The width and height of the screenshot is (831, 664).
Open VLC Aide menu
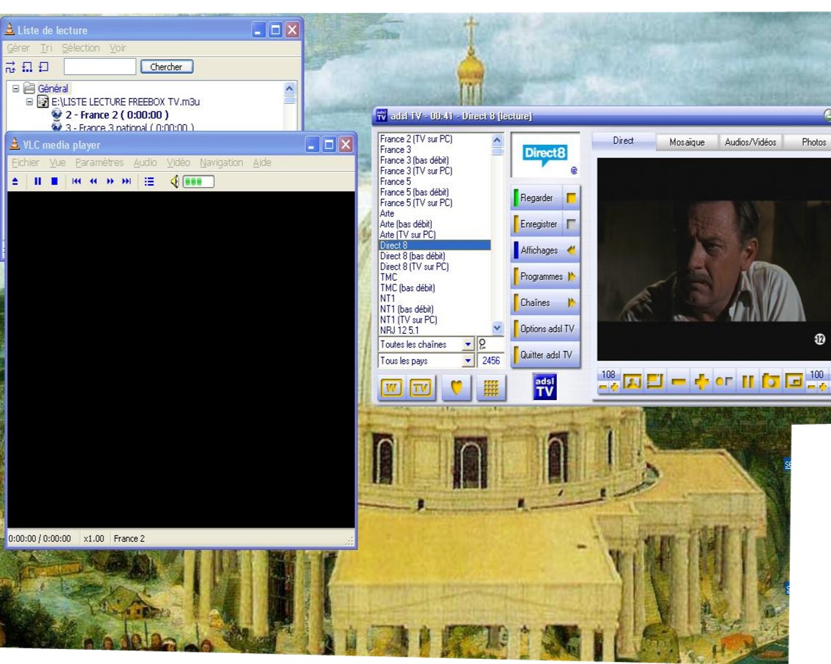pyautogui.click(x=262, y=163)
